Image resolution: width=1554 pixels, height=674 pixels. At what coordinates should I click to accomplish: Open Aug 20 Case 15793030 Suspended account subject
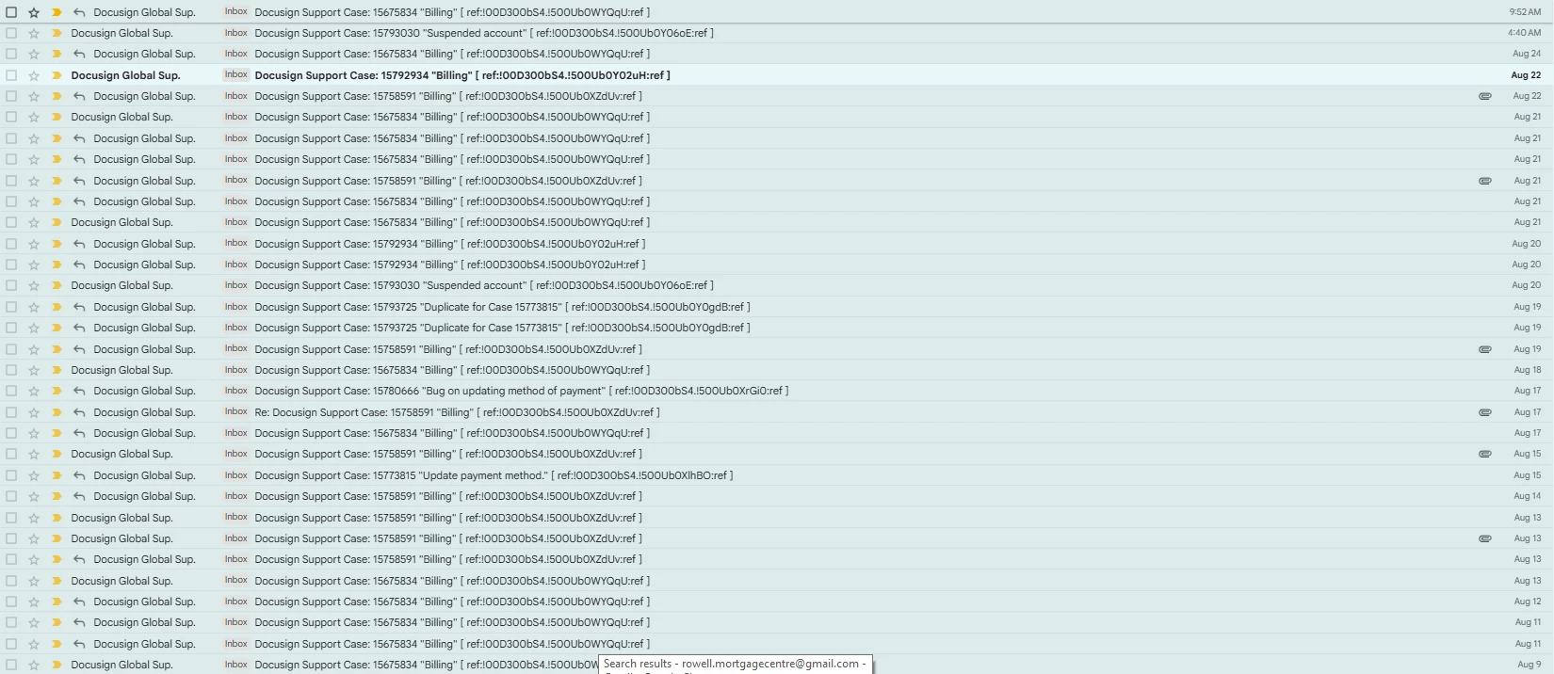point(484,285)
